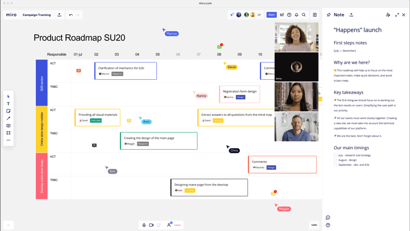Viewport: 410px width, 231px height.
Task: Select the Text tool in left toolbar
Action: point(8,104)
